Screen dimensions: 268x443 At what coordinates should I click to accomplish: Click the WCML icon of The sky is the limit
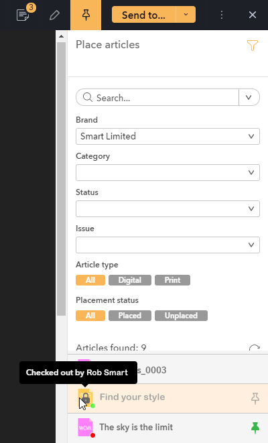point(86,428)
